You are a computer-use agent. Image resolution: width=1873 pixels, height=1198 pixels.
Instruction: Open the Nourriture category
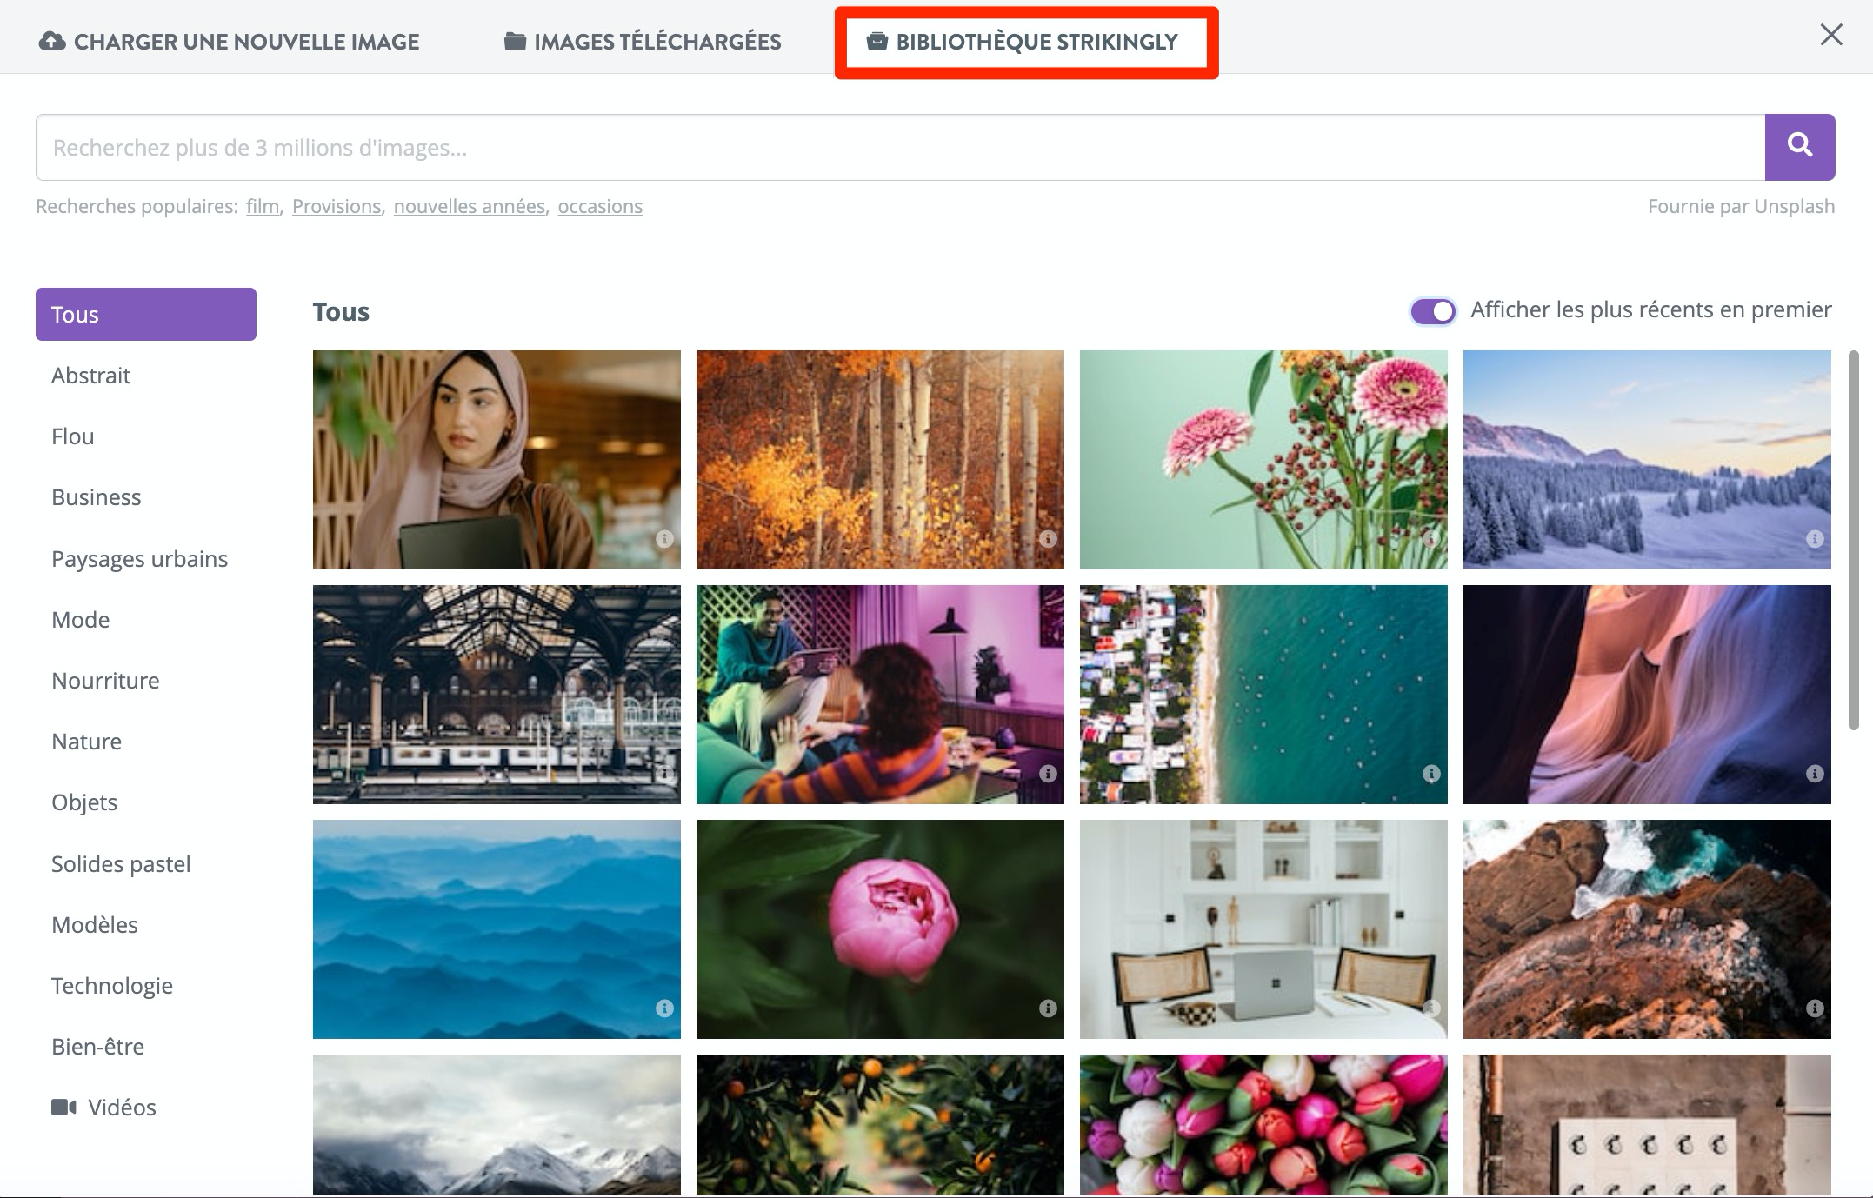click(x=105, y=681)
